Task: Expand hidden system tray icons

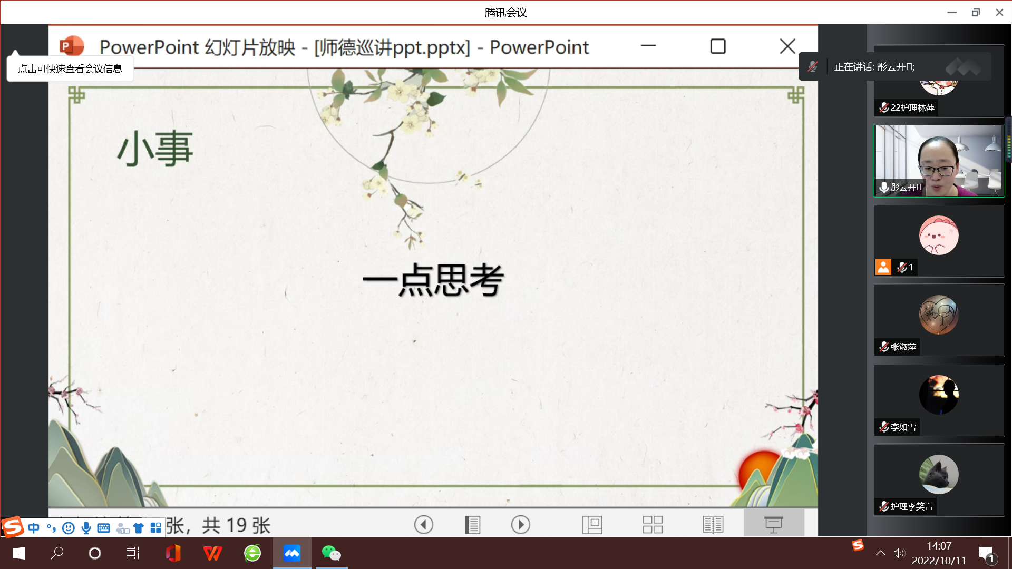Action: tap(880, 553)
